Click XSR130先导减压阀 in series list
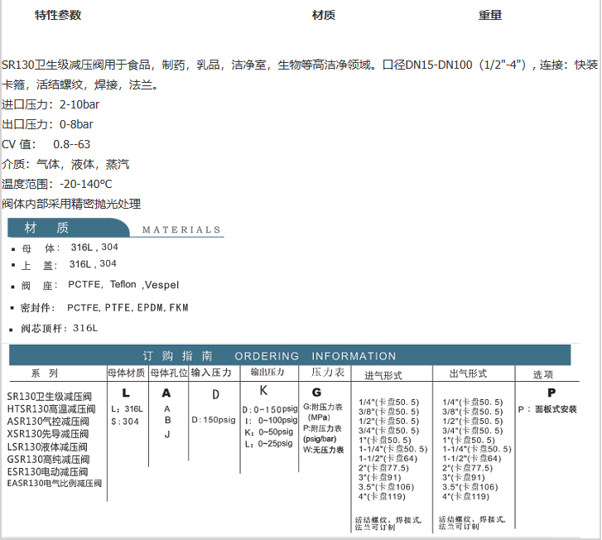602x540 pixels. pos(48,434)
